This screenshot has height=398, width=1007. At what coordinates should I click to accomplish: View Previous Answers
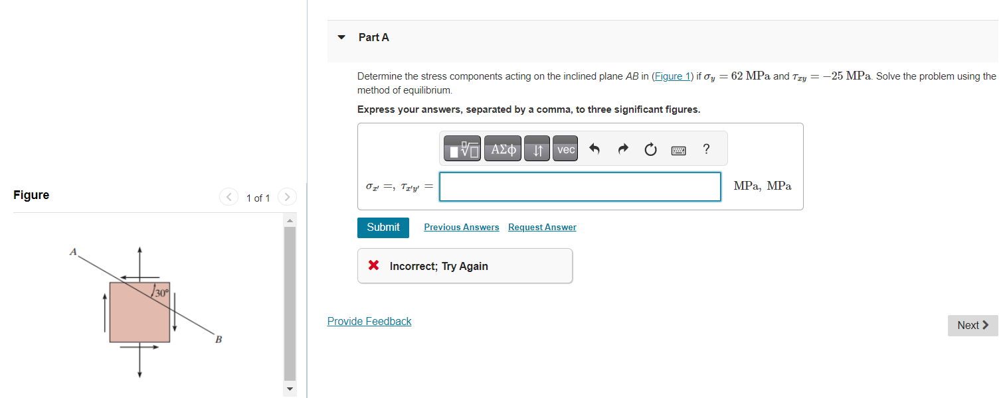pyautogui.click(x=461, y=227)
